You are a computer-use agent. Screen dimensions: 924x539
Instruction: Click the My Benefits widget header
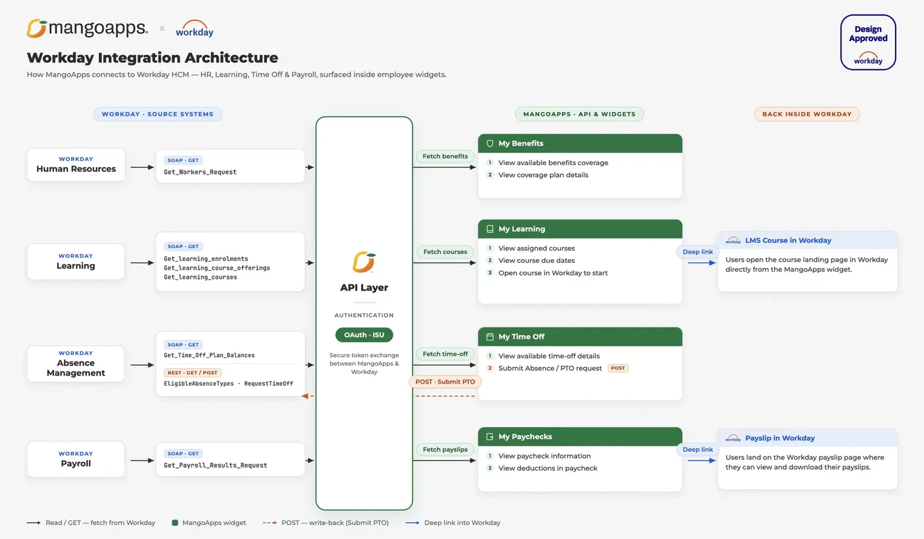580,143
